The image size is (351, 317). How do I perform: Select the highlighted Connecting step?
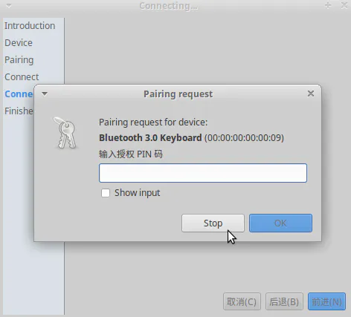[19, 94]
